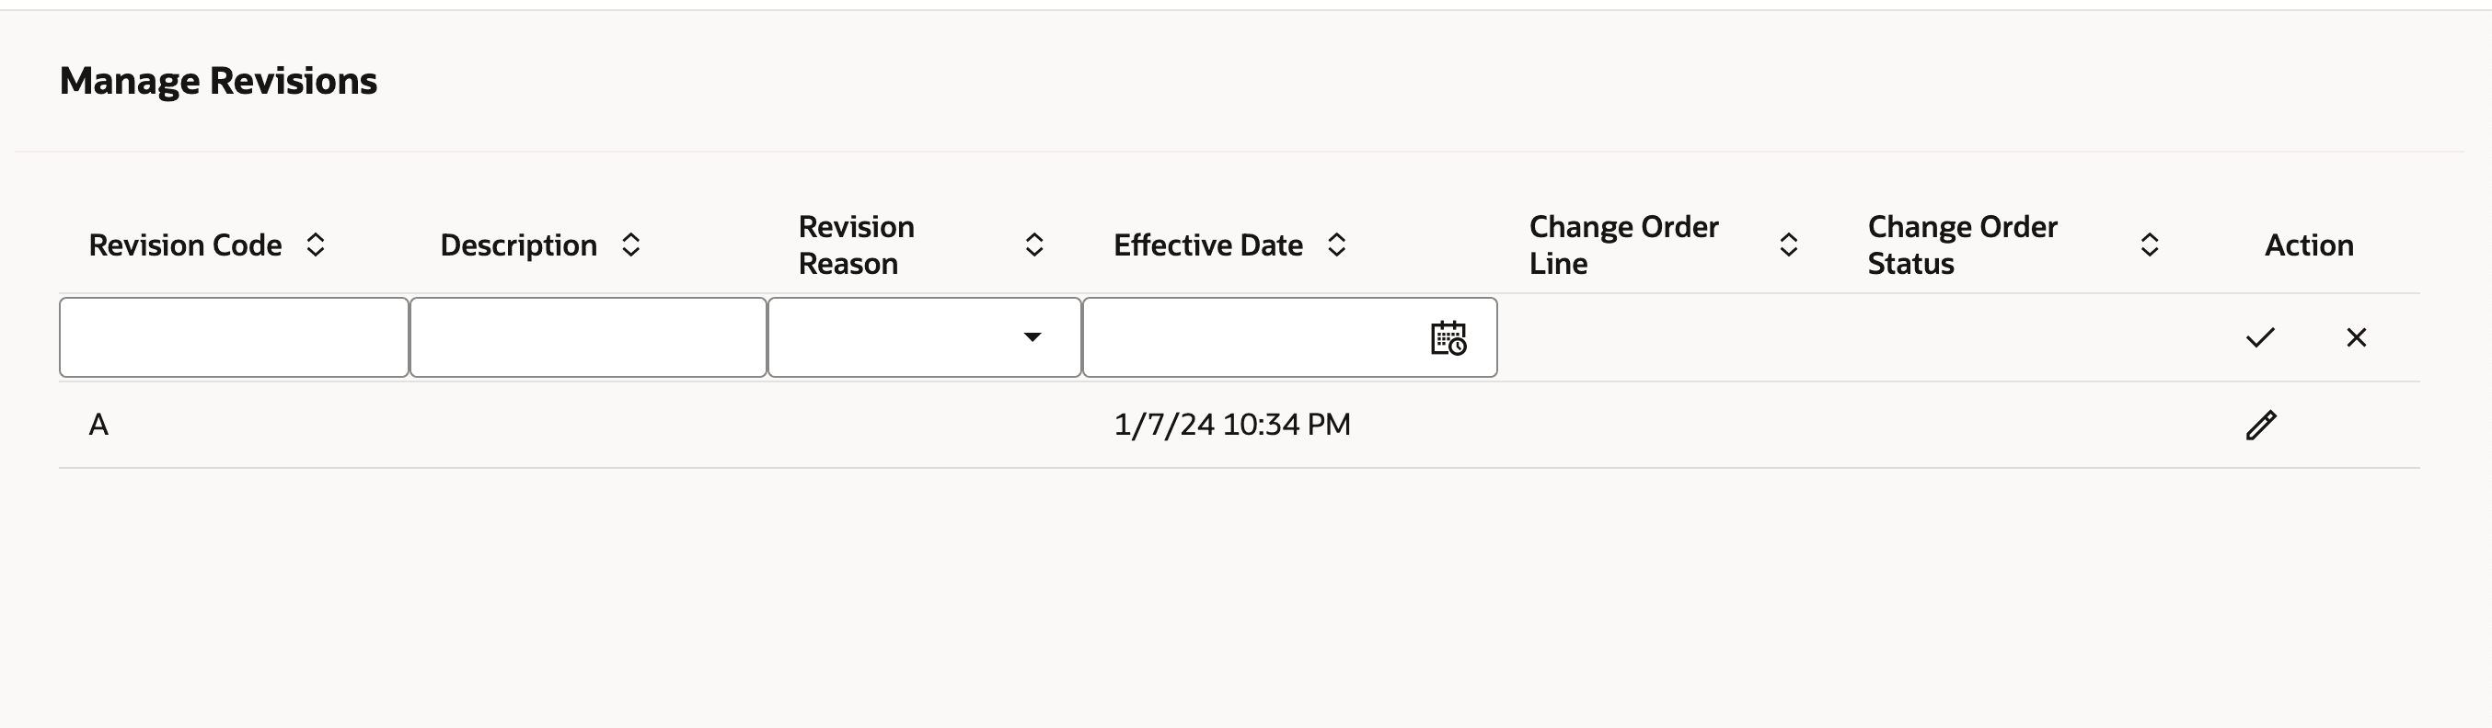Cancel the new revision with the X icon

[2358, 336]
